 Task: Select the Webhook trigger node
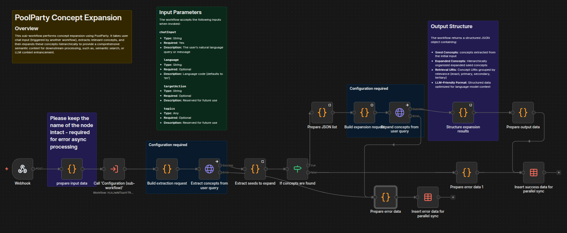pyautogui.click(x=22, y=169)
